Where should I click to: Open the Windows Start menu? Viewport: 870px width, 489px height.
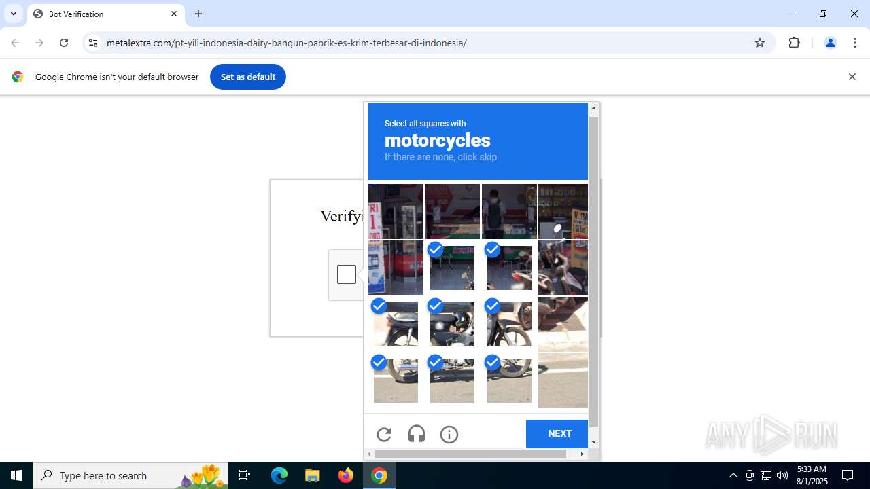16,475
